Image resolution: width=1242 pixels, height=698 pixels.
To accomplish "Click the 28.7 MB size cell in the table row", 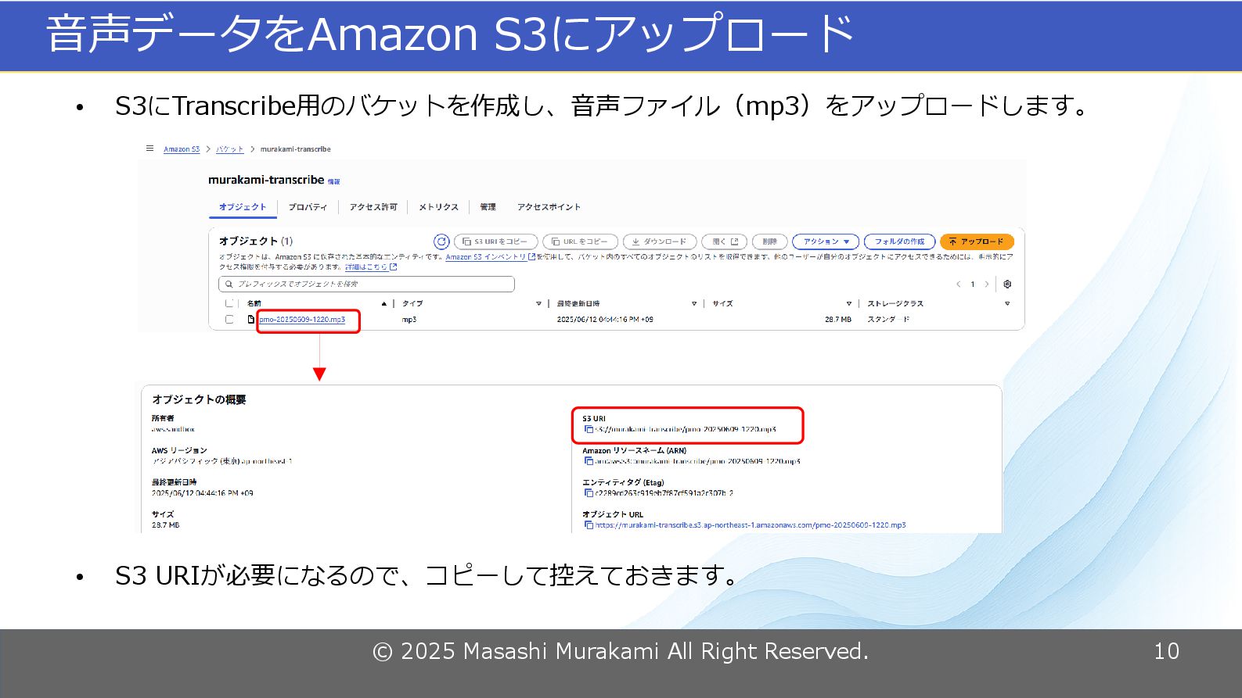I will click(838, 319).
